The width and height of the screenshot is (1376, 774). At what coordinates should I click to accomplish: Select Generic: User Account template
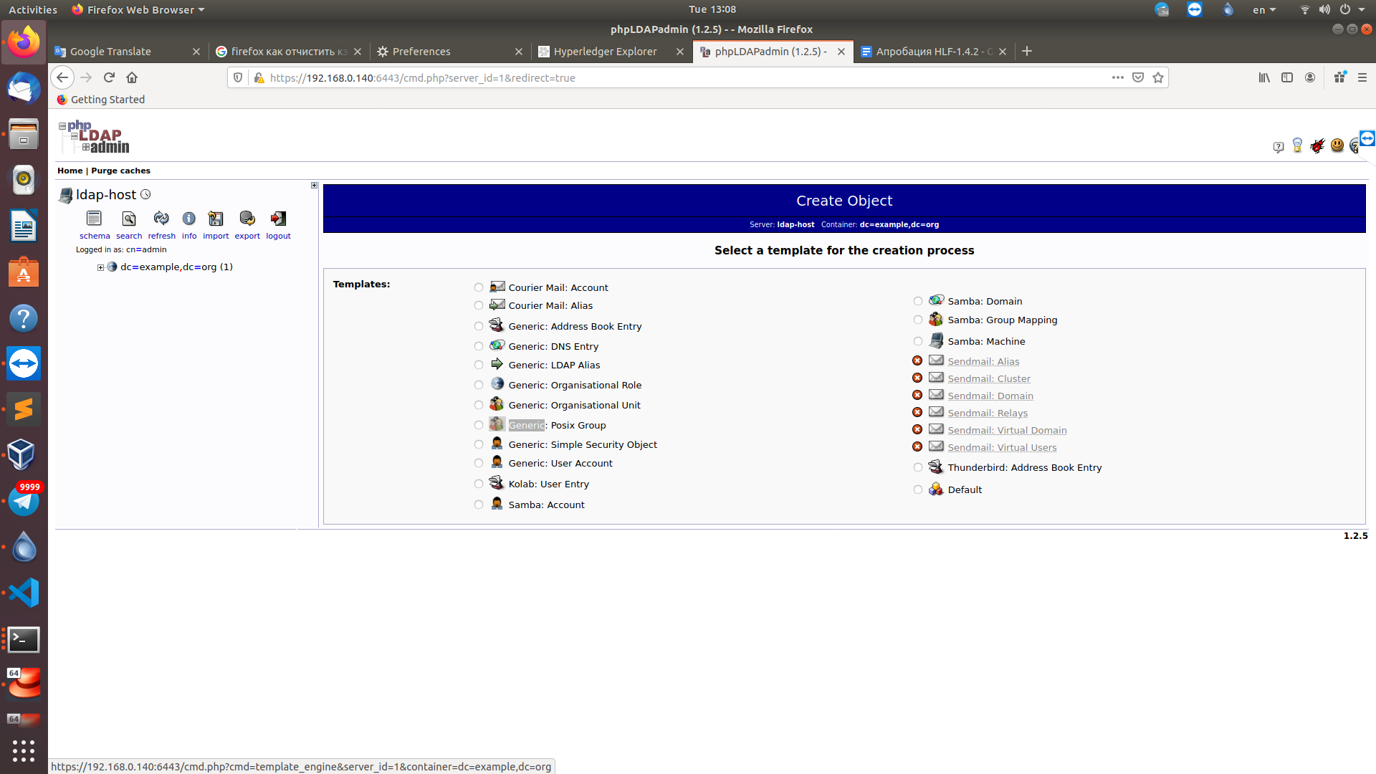pyautogui.click(x=479, y=464)
